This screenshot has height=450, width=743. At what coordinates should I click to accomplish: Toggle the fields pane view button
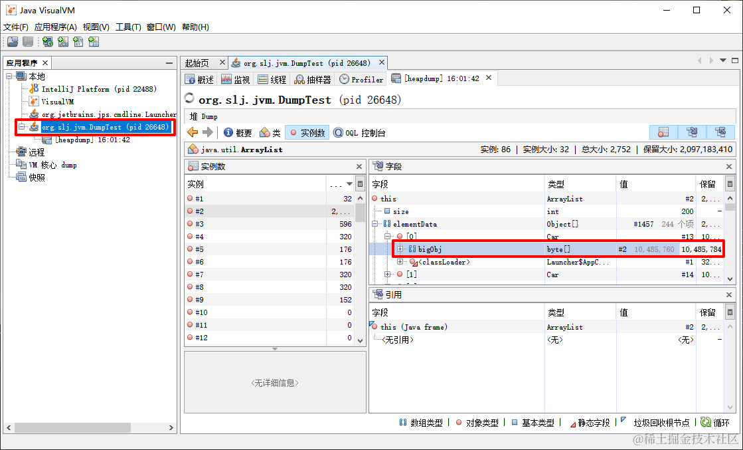pos(692,132)
